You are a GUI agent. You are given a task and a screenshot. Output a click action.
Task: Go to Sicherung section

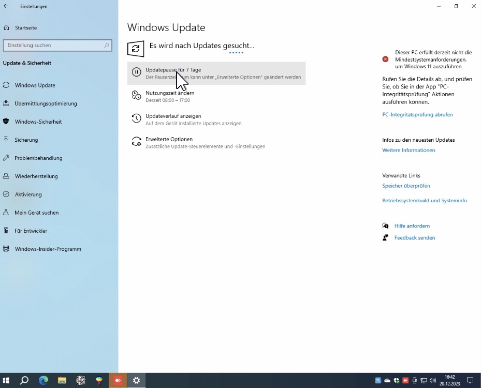26,140
